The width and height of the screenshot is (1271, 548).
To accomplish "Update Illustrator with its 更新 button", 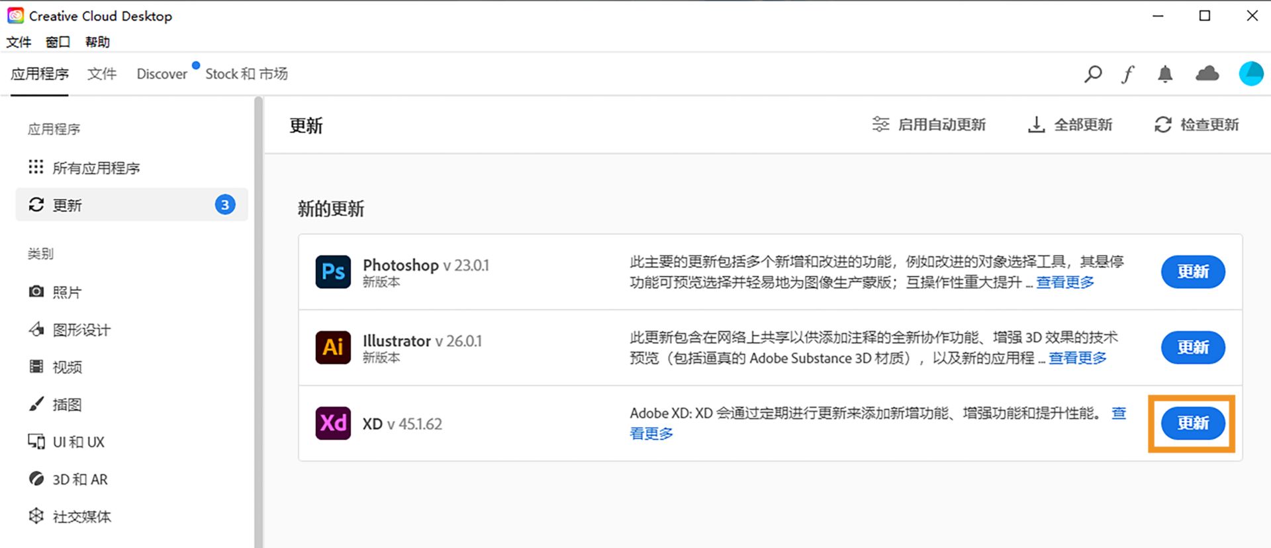I will tap(1193, 347).
